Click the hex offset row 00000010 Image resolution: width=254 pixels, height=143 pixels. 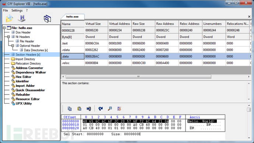point(71,125)
